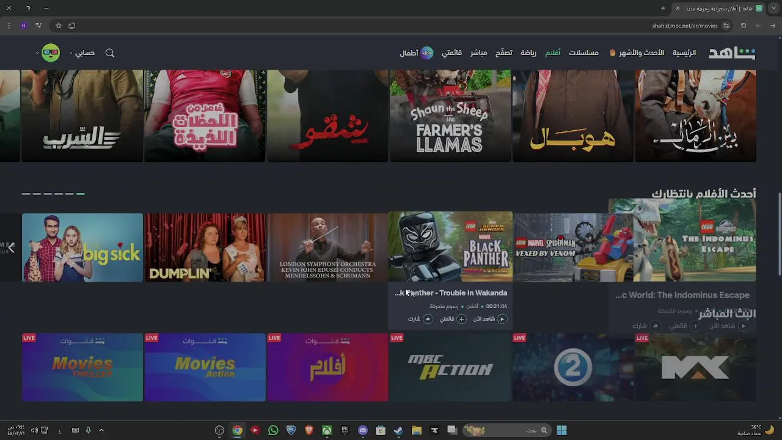782x440 pixels.
Task: Open a new browser tab
Action: click(x=663, y=9)
